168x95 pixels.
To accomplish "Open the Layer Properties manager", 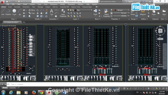I will (63, 13).
